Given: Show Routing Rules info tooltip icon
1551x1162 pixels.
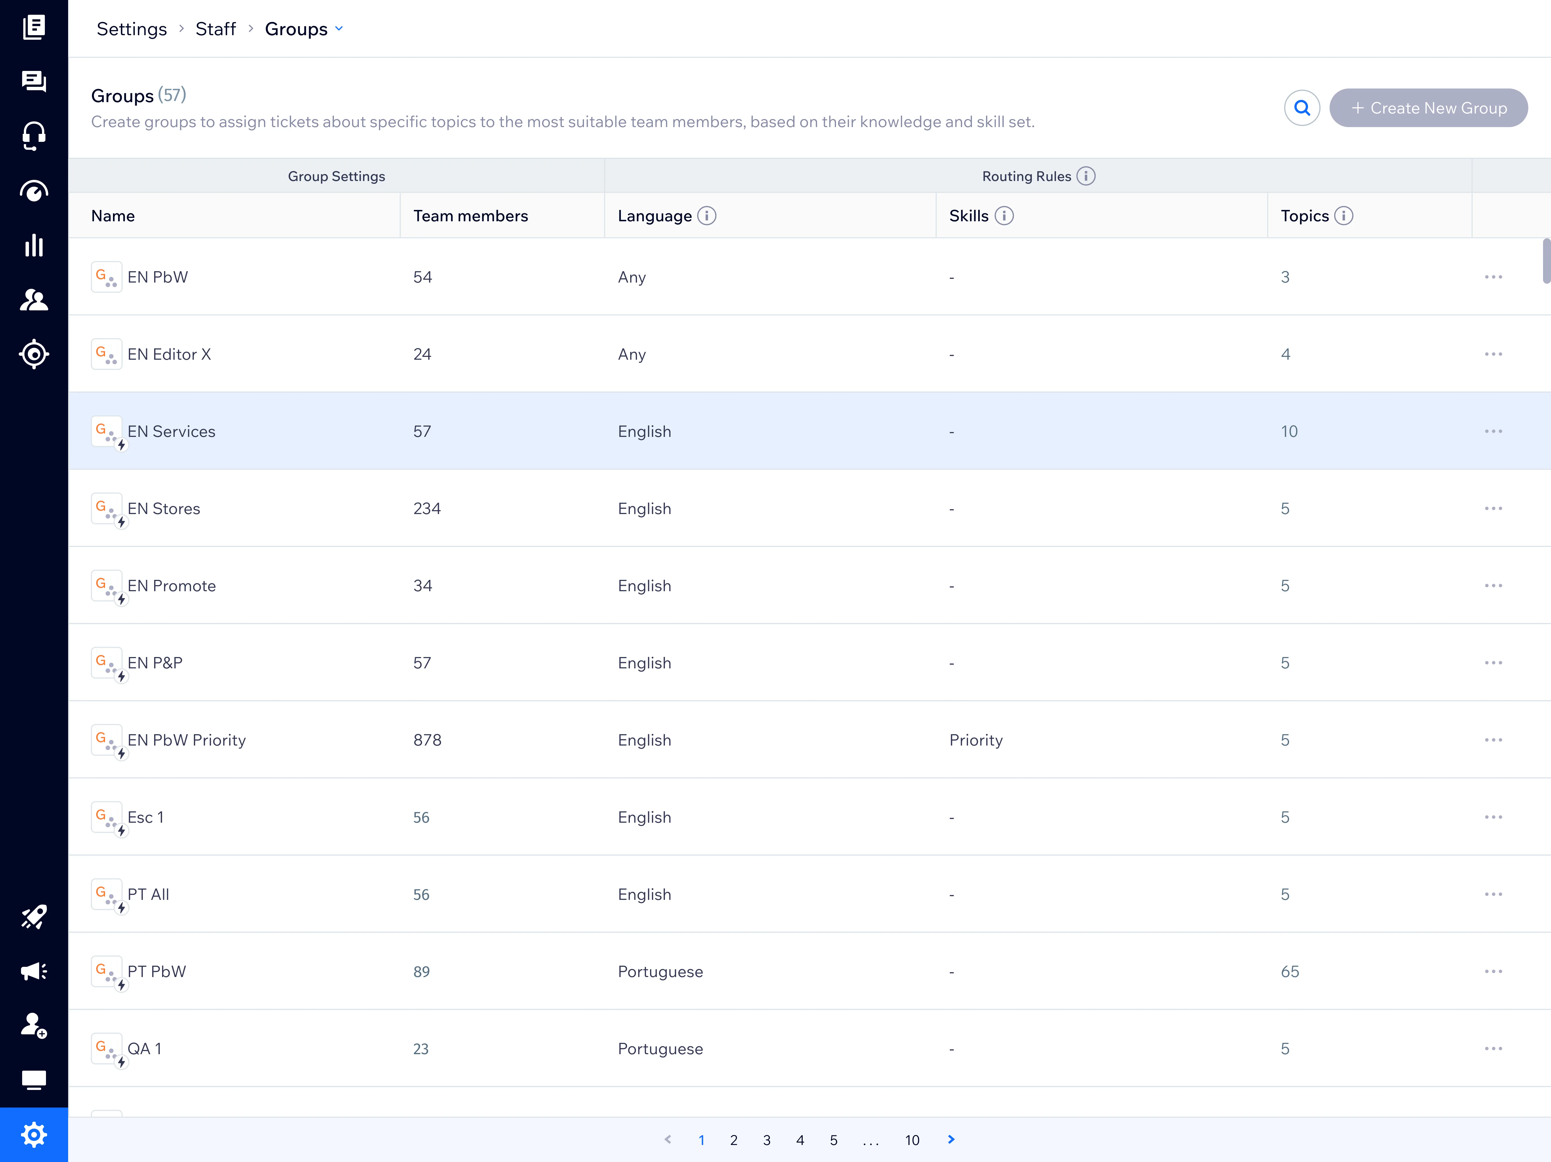Looking at the screenshot, I should click(1086, 176).
